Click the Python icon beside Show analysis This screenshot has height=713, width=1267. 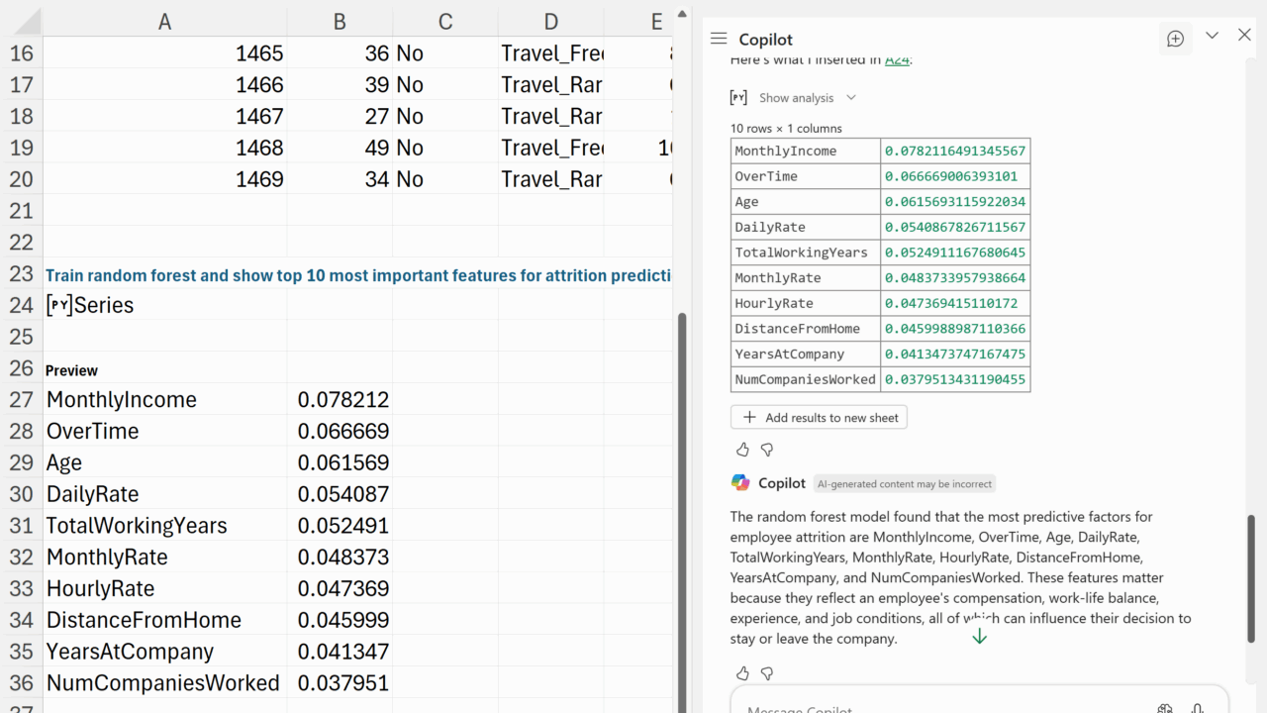click(738, 97)
